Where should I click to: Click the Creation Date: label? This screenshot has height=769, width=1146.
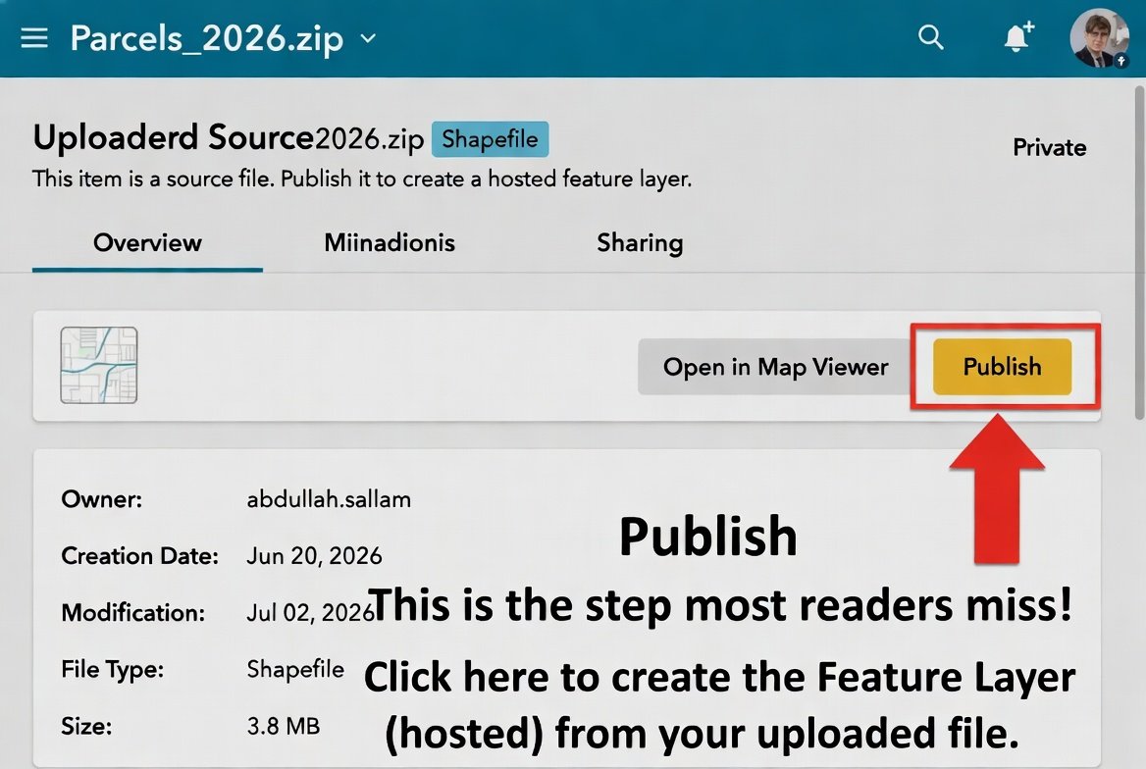coord(139,555)
